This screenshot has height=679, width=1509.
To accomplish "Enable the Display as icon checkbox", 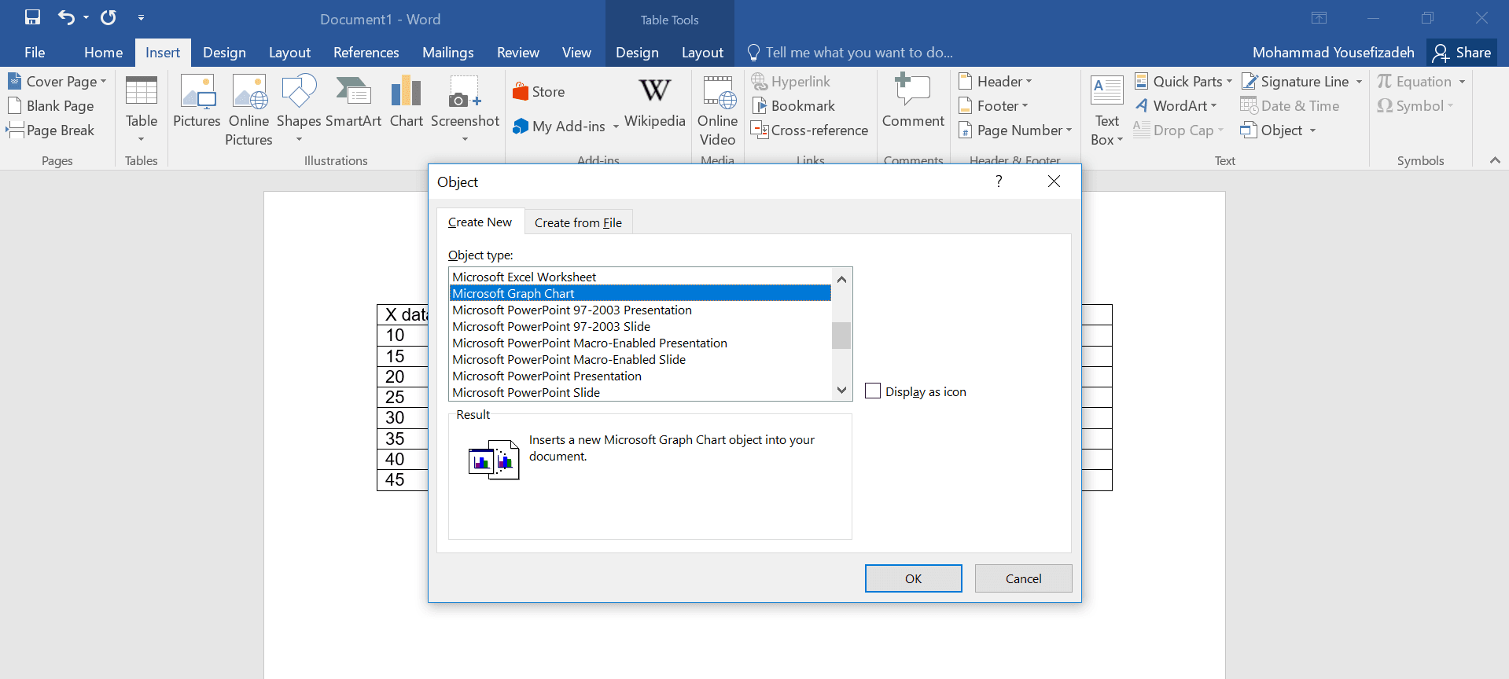I will tap(873, 391).
